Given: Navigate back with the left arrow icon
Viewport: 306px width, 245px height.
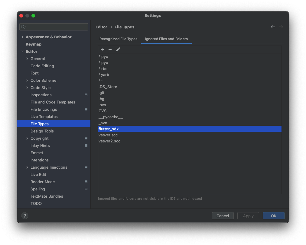Looking at the screenshot, I should point(273,27).
